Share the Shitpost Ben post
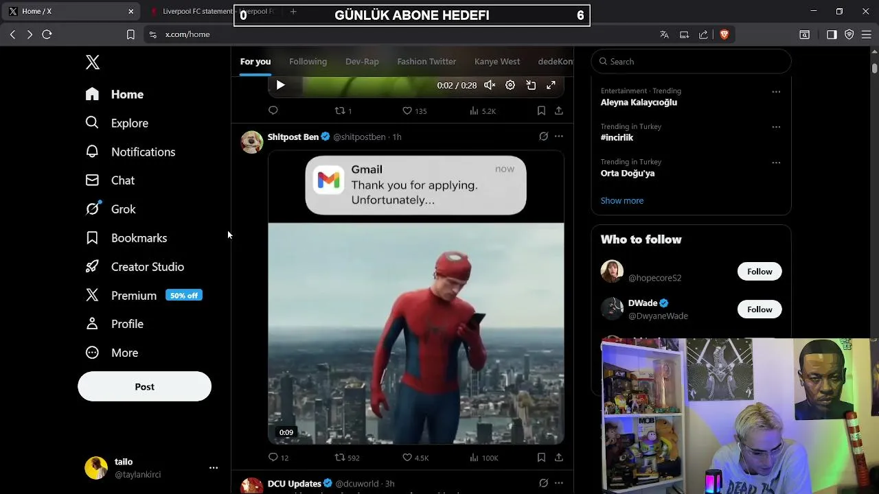Screen dimensions: 879x494 tap(559, 458)
